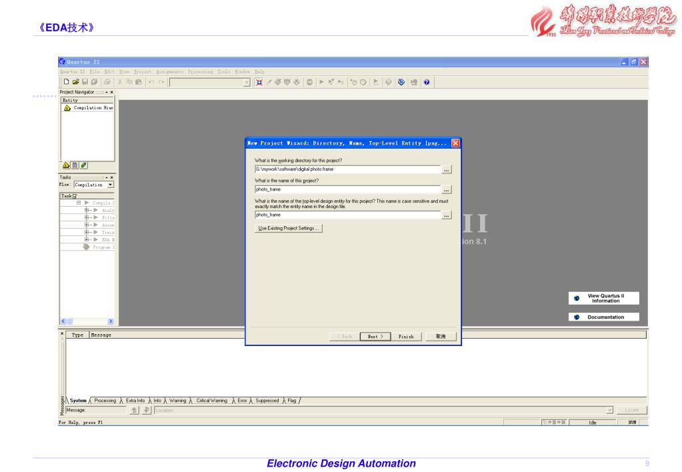Open Help via the blue question mark icon
682x472 pixels.
point(427,82)
